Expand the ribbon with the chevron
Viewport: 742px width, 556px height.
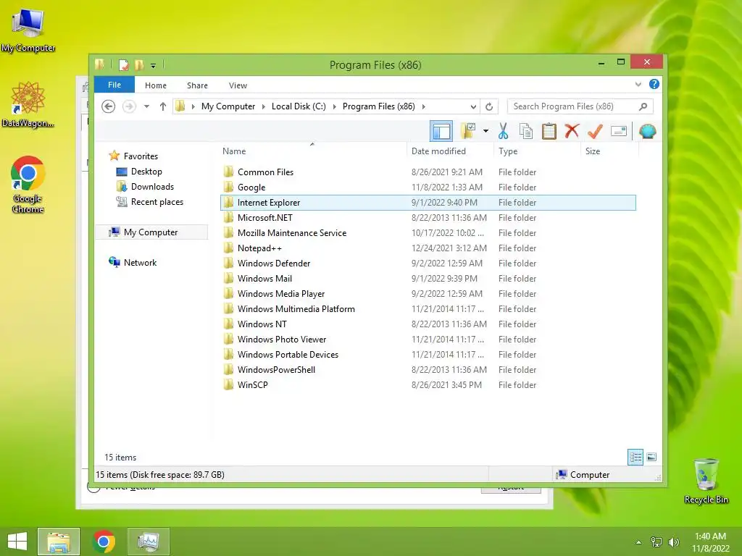pos(638,84)
